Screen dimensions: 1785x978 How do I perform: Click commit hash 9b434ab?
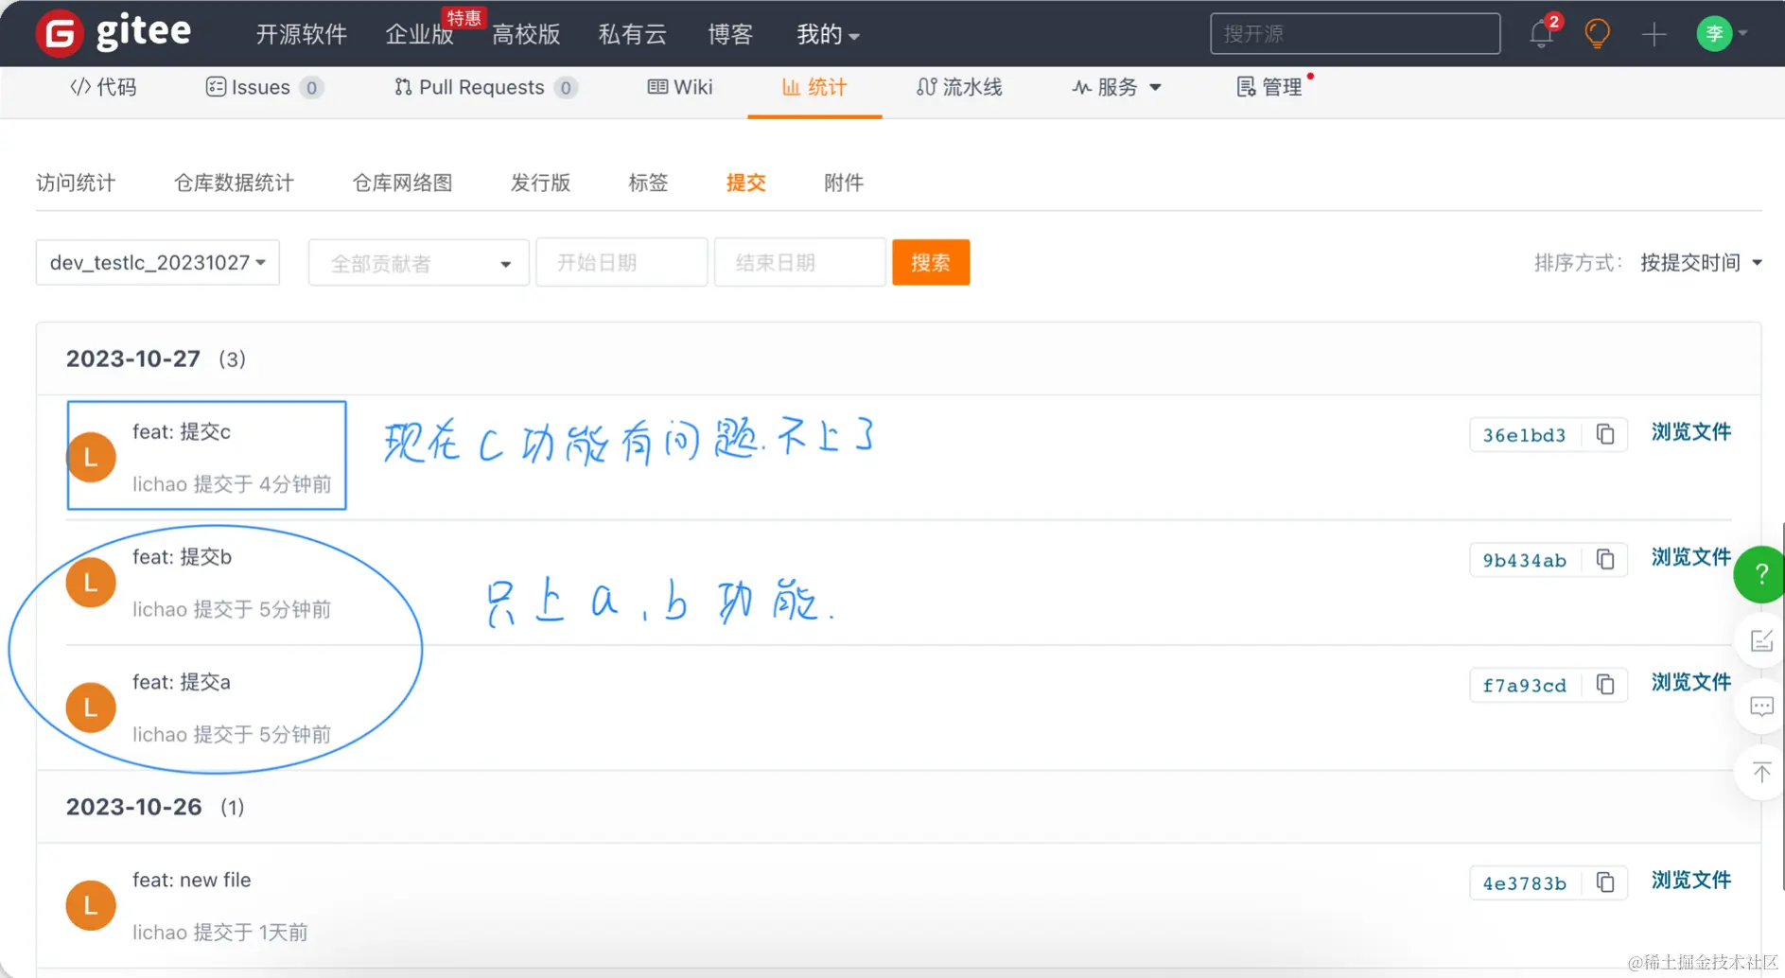pyautogui.click(x=1524, y=560)
